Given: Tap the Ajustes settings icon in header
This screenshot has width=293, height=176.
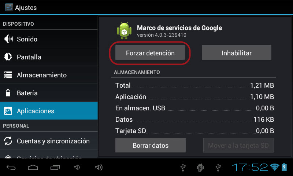Looking at the screenshot, I should pyautogui.click(x=9, y=7).
